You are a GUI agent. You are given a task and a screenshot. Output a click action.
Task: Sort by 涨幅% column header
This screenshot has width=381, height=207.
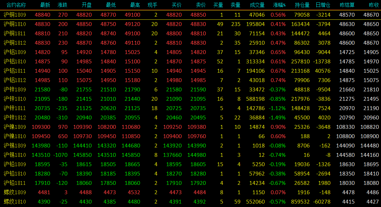(279, 5)
